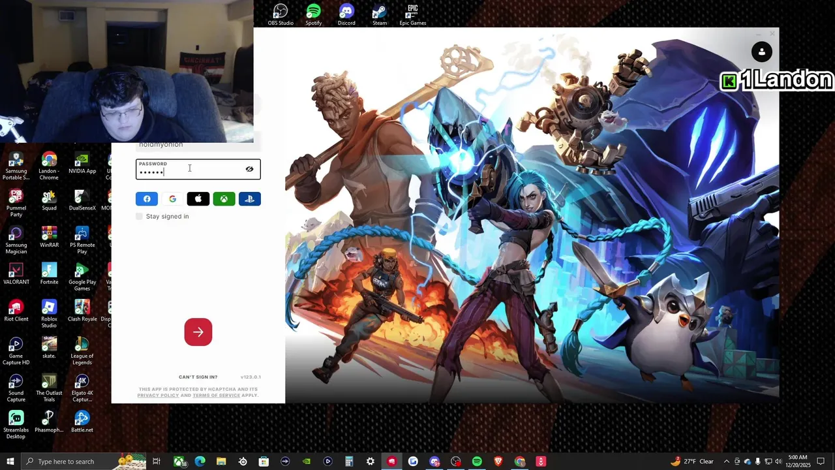835x470 pixels.
Task: Sign in with Google icon
Action: tap(172, 199)
